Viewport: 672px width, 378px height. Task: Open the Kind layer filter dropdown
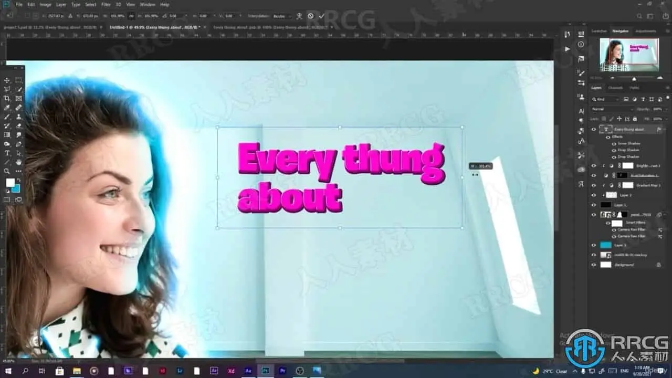tap(605, 99)
